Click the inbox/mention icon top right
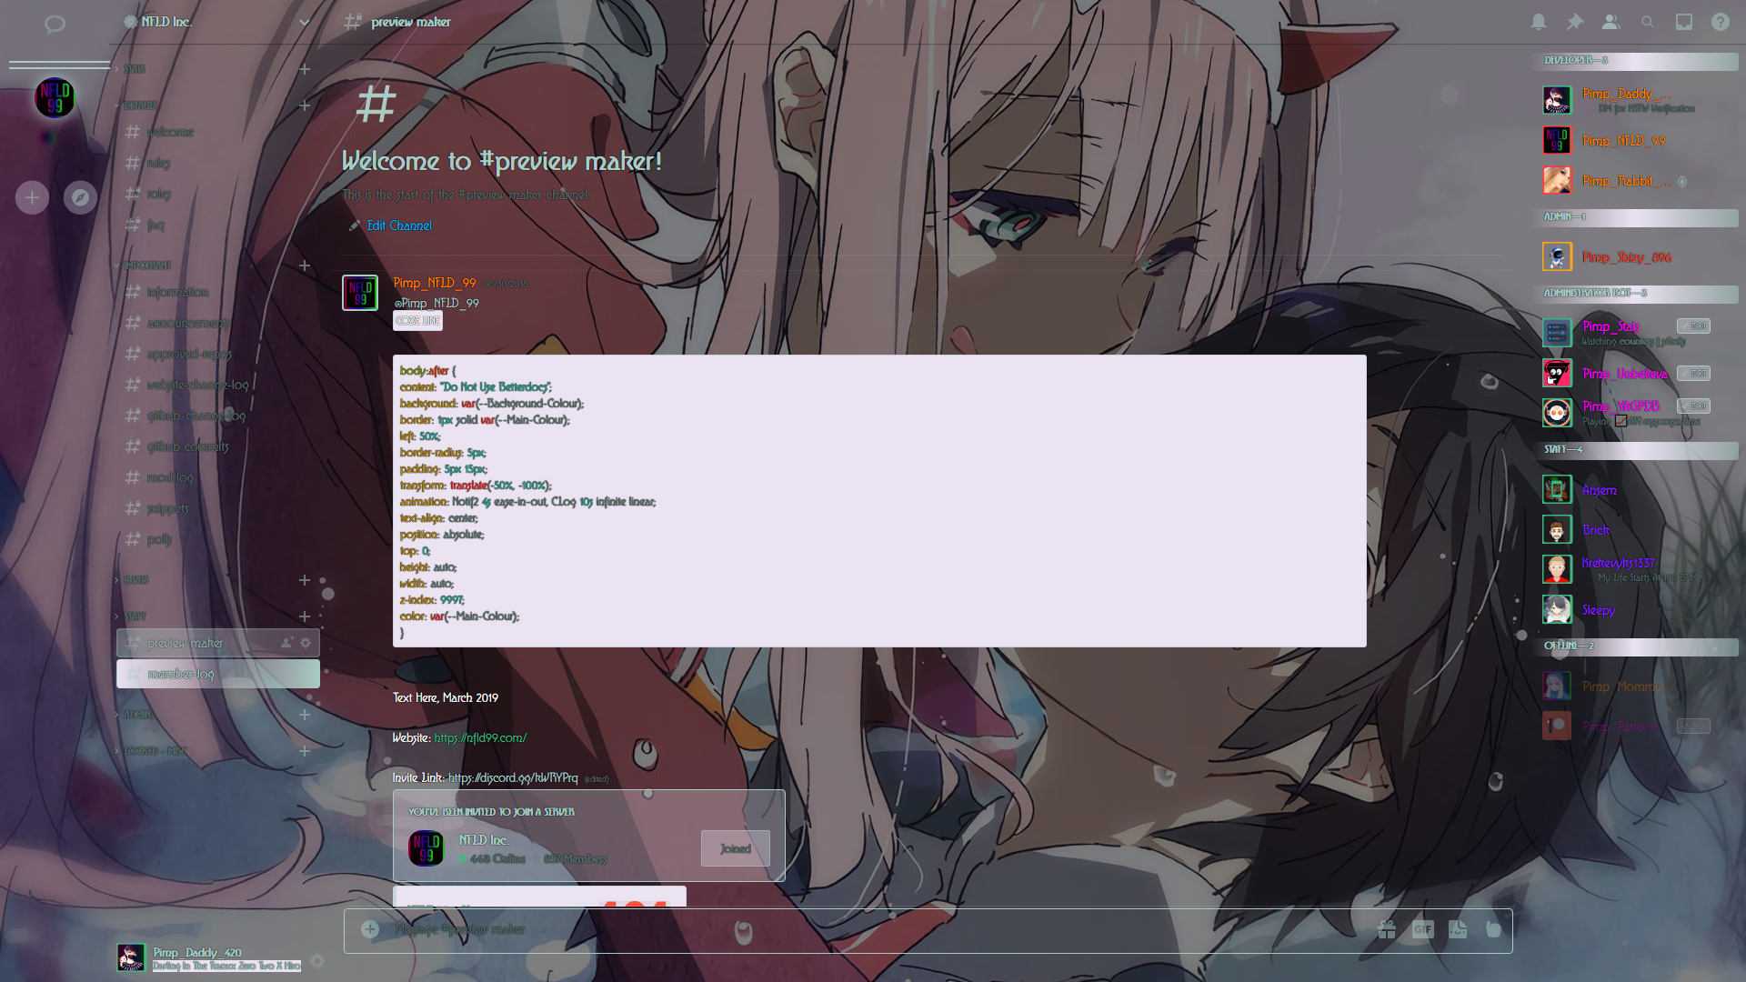This screenshot has width=1746, height=982. click(x=1683, y=22)
